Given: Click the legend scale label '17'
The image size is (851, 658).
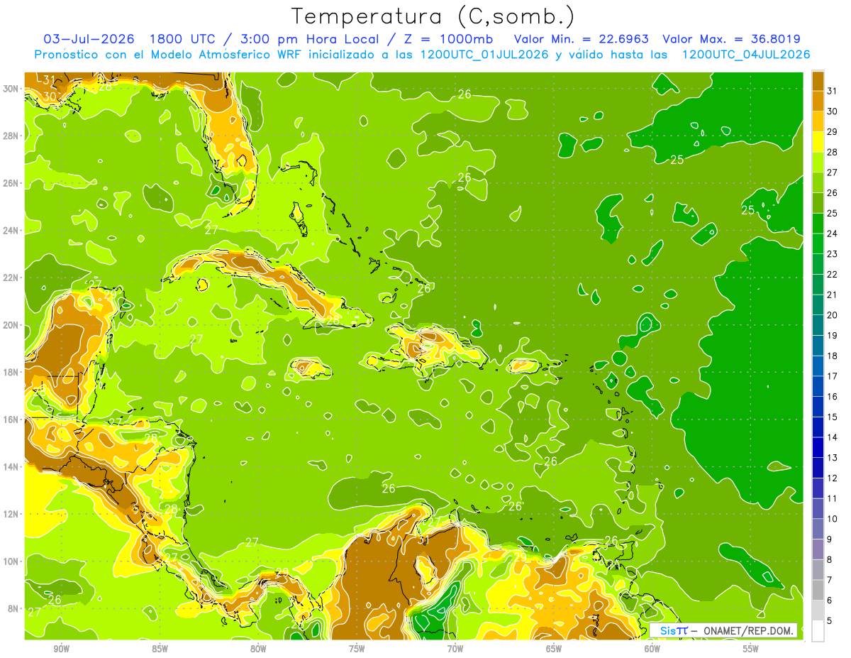Looking at the screenshot, I should pyautogui.click(x=833, y=375).
